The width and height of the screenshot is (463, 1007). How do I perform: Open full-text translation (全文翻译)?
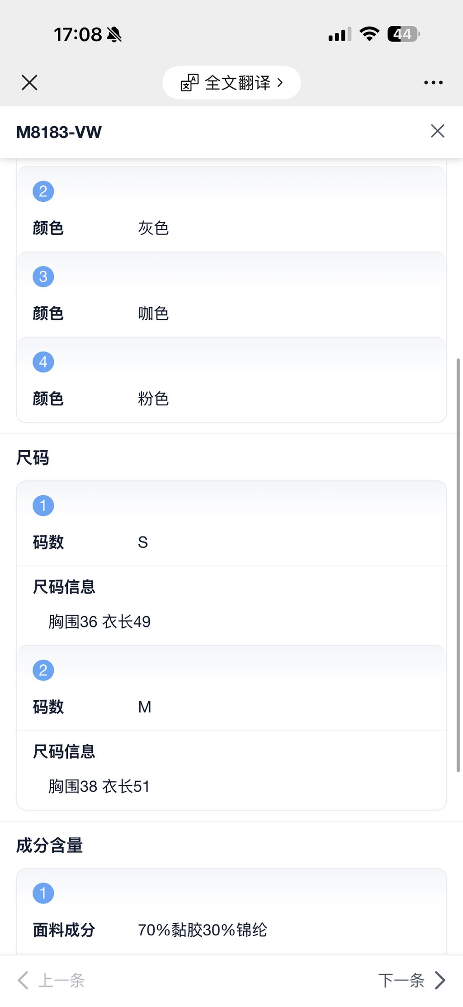tap(237, 83)
